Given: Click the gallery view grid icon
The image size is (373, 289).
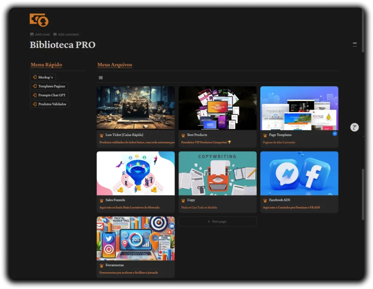Looking at the screenshot, I should click(101, 78).
